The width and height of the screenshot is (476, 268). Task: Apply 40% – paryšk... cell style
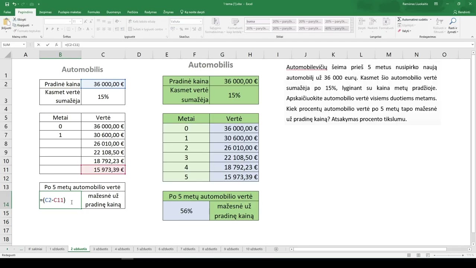[336, 28]
